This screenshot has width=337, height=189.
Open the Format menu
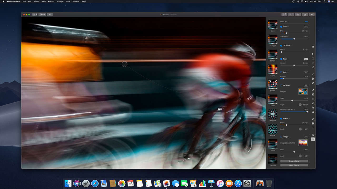pos(51,2)
